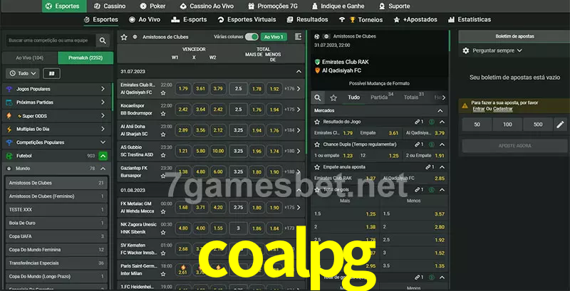The width and height of the screenshot is (570, 291).
Task: Open Suporte in top navigation
Action: [395, 6]
